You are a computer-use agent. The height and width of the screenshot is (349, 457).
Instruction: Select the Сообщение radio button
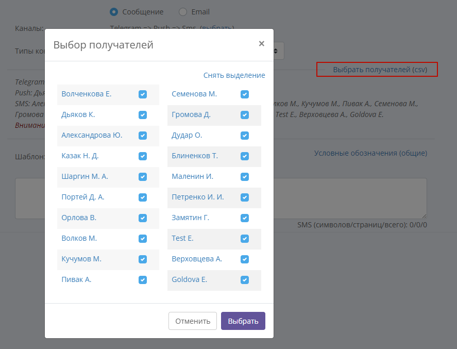pyautogui.click(x=114, y=12)
